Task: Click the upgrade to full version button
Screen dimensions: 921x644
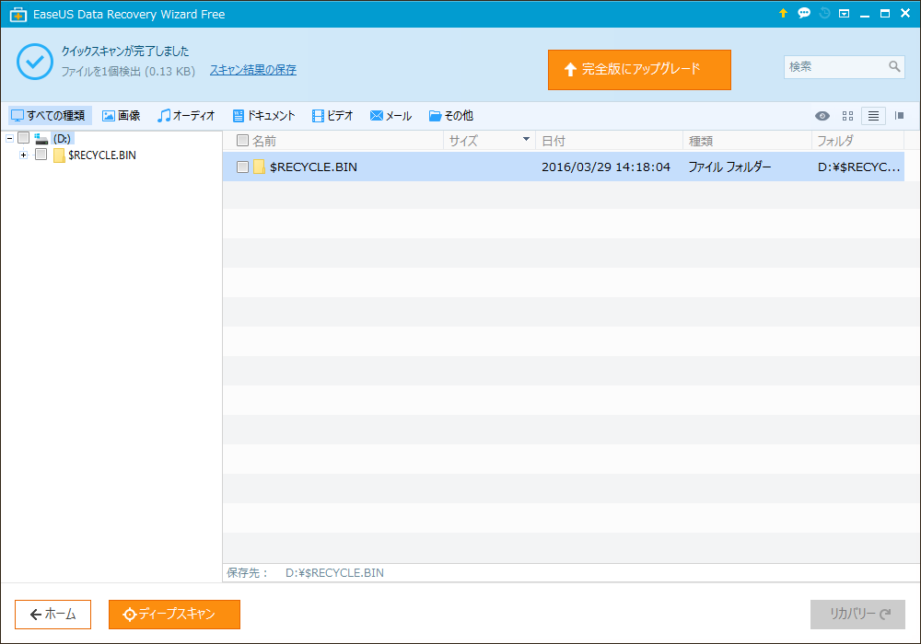Action: [639, 70]
